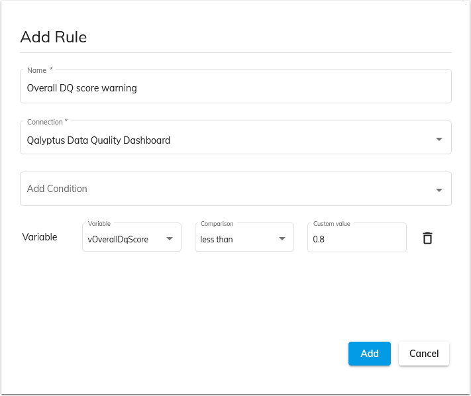Screen dimensions: 471x396
Task: Click the Add Rule dialog heading
Action: pos(54,37)
